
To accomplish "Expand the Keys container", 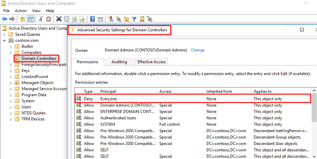I will [x=11, y=71].
